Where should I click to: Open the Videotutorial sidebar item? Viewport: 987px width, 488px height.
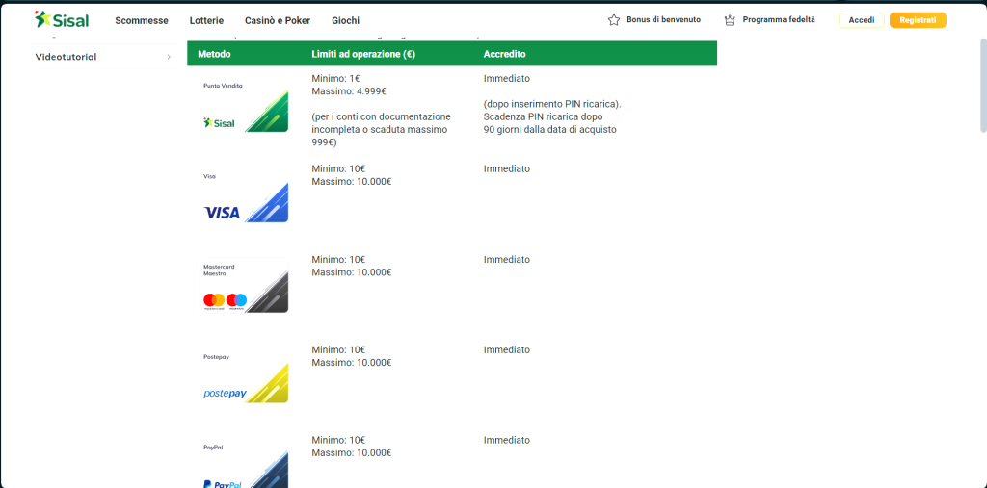click(66, 57)
